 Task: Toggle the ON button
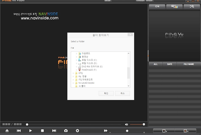[157, 7]
